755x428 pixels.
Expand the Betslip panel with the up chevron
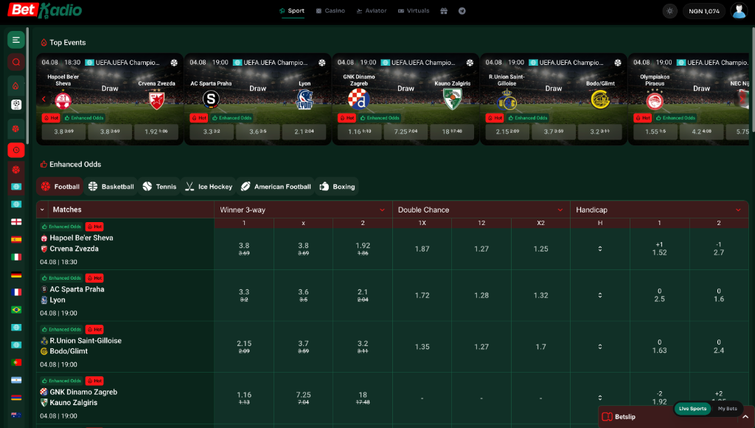click(x=745, y=417)
